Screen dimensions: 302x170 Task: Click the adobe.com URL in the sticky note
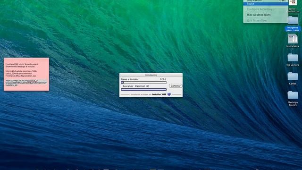point(21,74)
